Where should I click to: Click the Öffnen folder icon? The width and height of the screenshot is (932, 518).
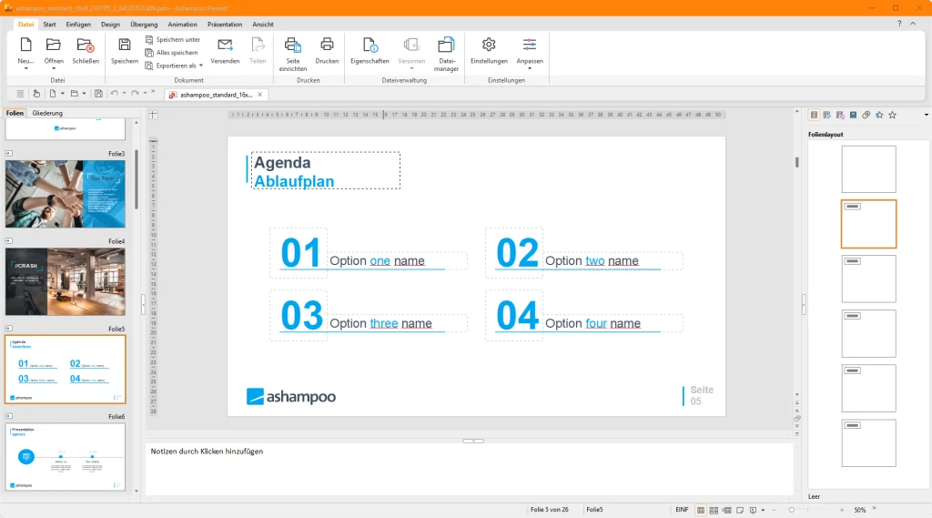pyautogui.click(x=54, y=45)
